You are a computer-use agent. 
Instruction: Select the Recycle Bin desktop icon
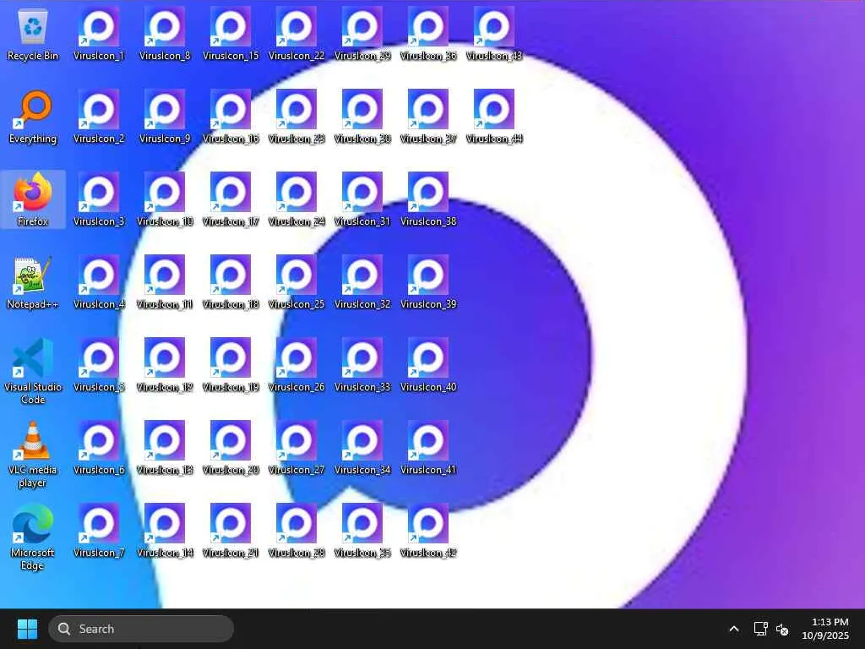tap(33, 33)
